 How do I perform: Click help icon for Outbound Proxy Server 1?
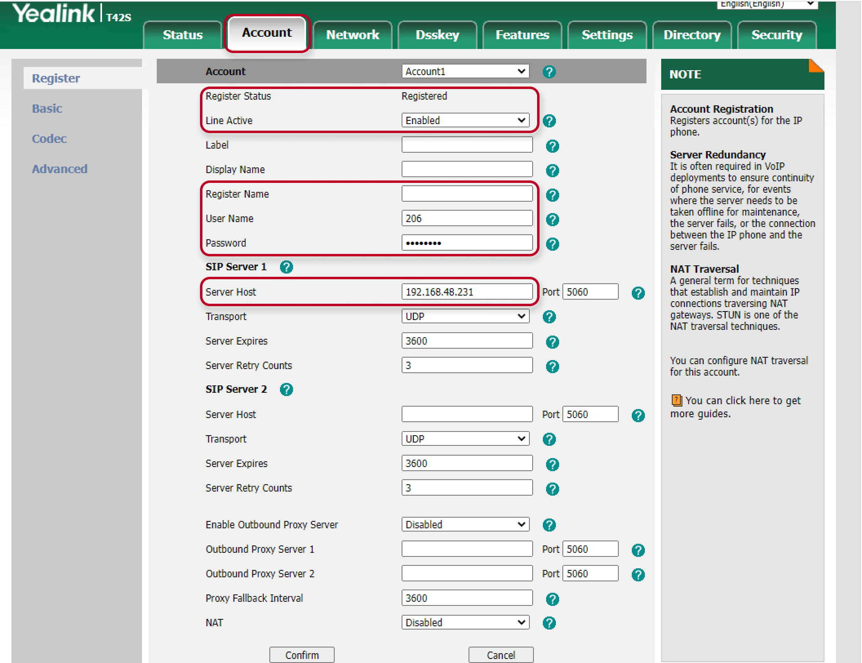(x=638, y=550)
